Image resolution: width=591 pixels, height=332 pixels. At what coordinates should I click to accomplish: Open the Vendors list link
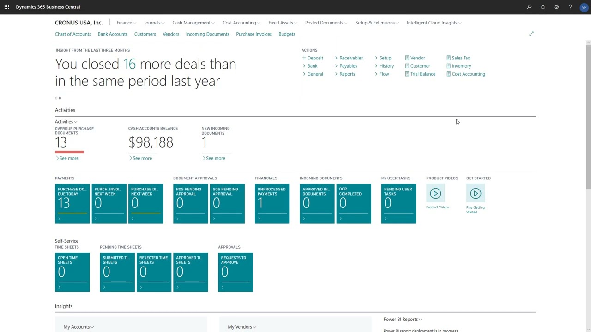coord(171,34)
